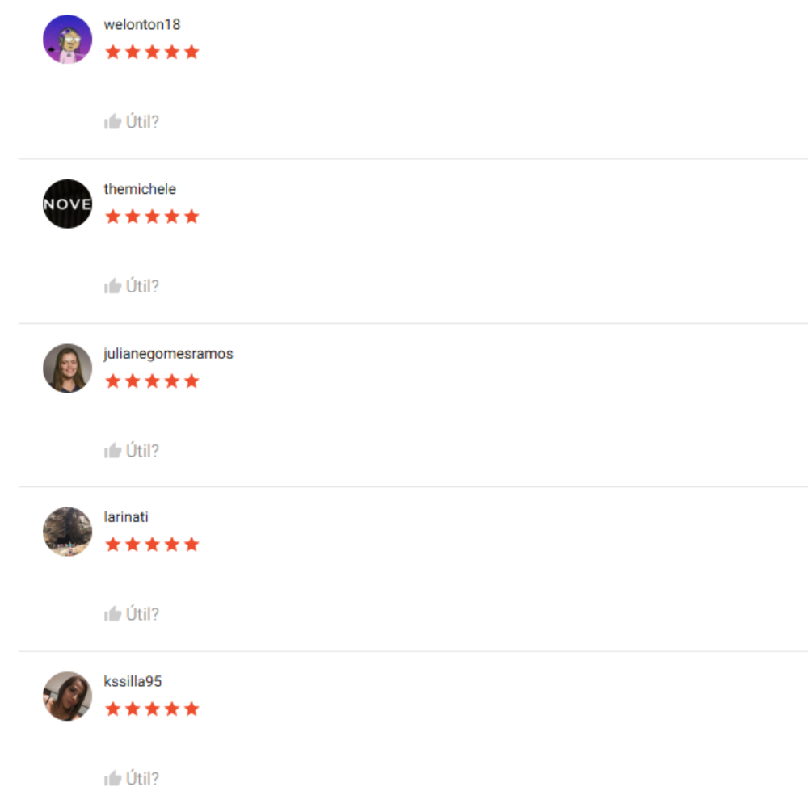Viewport: 808px width, 808px height.
Task: Visit the themichele username link
Action: pos(140,188)
